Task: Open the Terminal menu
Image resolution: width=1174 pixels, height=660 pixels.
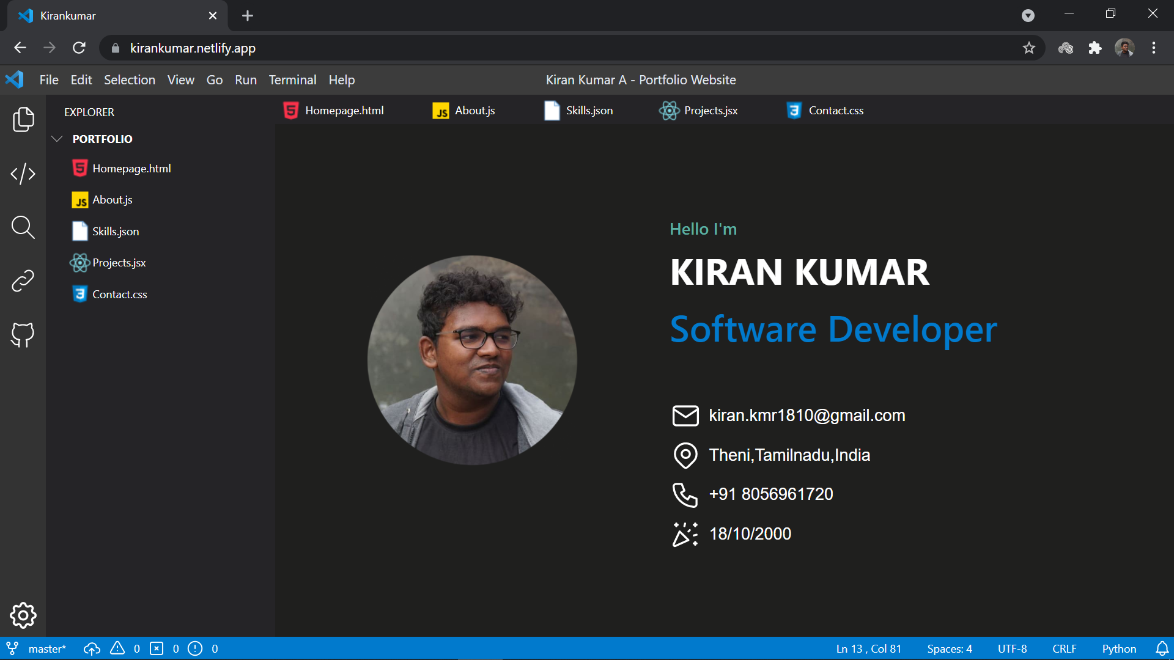Action: click(292, 79)
